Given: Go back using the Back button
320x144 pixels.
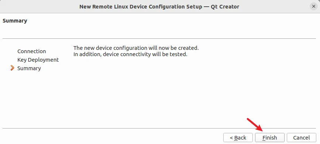Looking at the screenshot, I should (x=238, y=138).
